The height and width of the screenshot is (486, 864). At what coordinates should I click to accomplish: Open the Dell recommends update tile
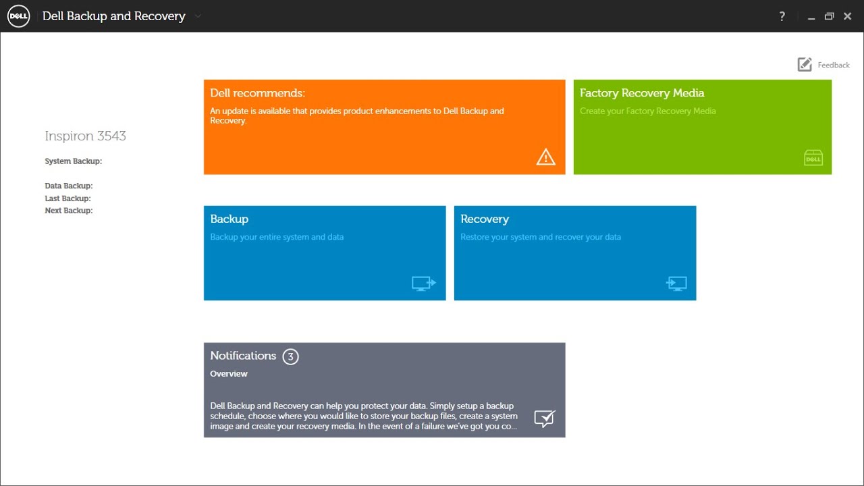(384, 127)
